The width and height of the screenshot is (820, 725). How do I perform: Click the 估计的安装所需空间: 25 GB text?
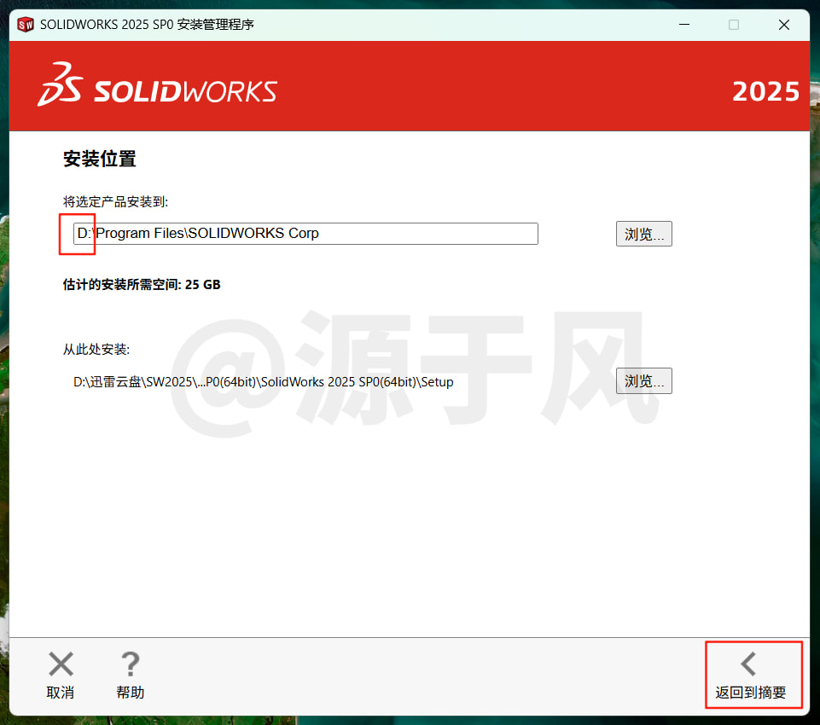point(142,285)
